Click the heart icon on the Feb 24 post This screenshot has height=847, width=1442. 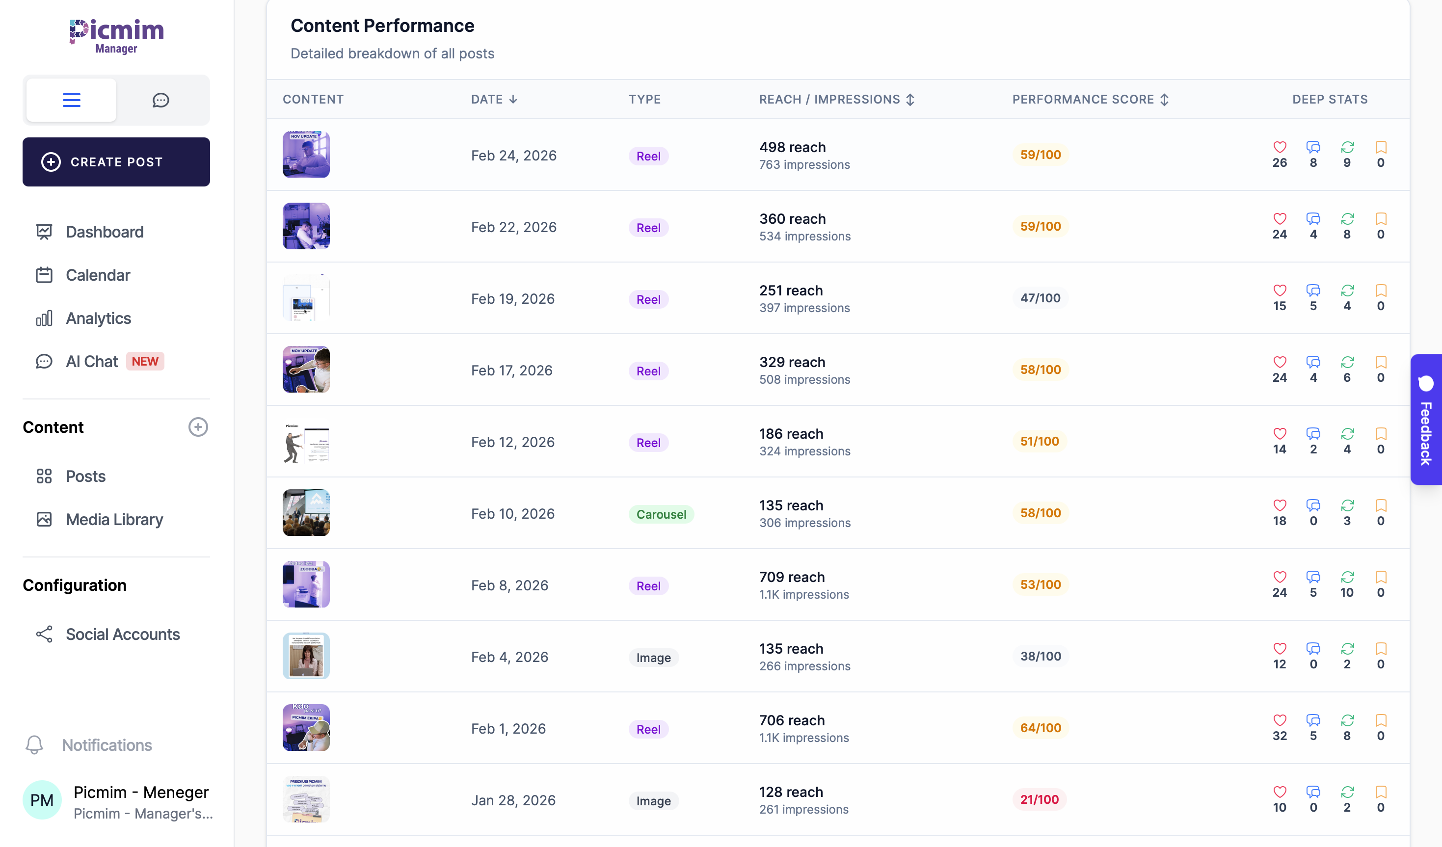click(x=1280, y=147)
